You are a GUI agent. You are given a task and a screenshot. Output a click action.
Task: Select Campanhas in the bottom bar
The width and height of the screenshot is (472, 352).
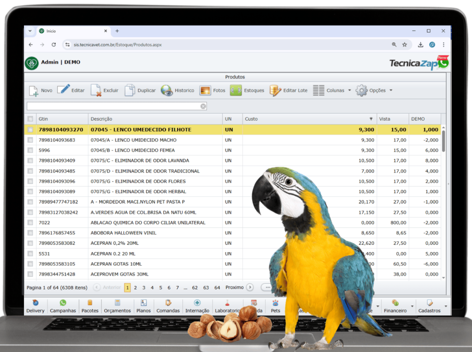(x=63, y=306)
